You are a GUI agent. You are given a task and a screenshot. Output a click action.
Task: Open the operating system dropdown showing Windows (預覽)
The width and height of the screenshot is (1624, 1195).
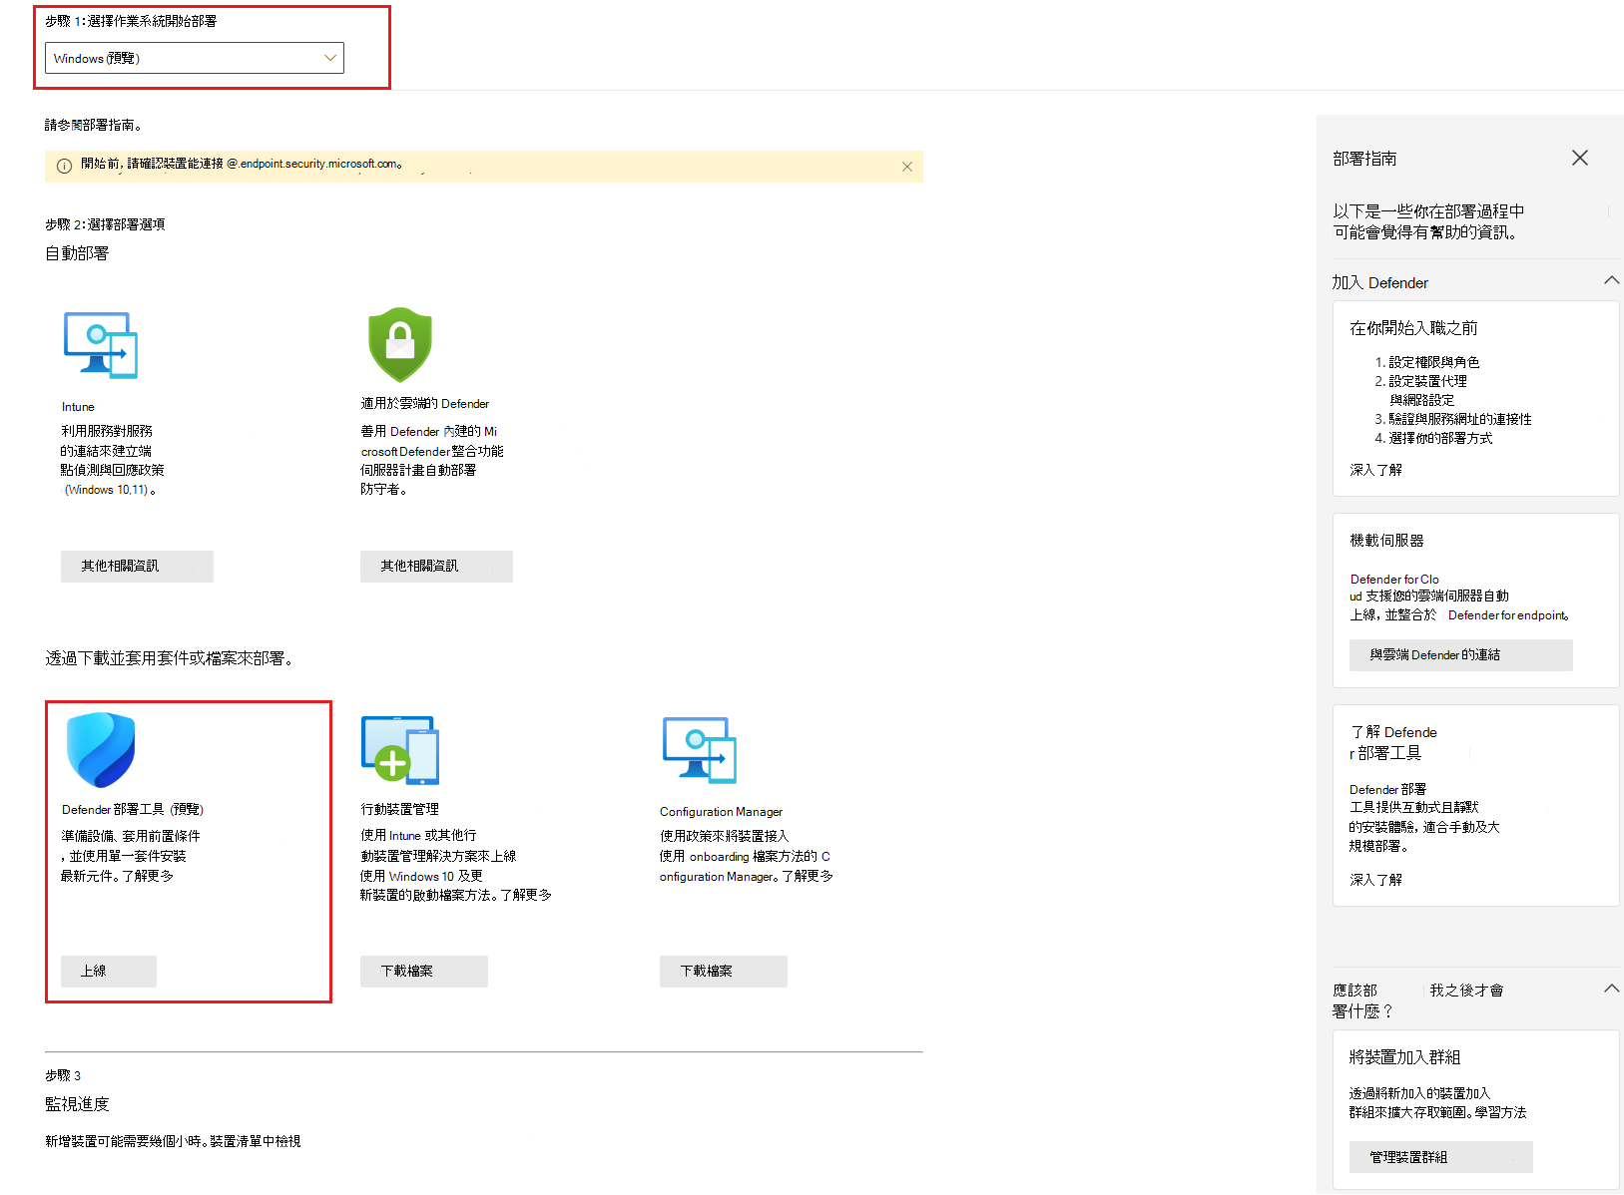(195, 58)
